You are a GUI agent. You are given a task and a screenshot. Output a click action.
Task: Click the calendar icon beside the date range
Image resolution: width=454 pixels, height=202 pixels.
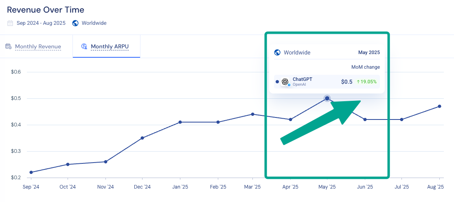(10, 23)
